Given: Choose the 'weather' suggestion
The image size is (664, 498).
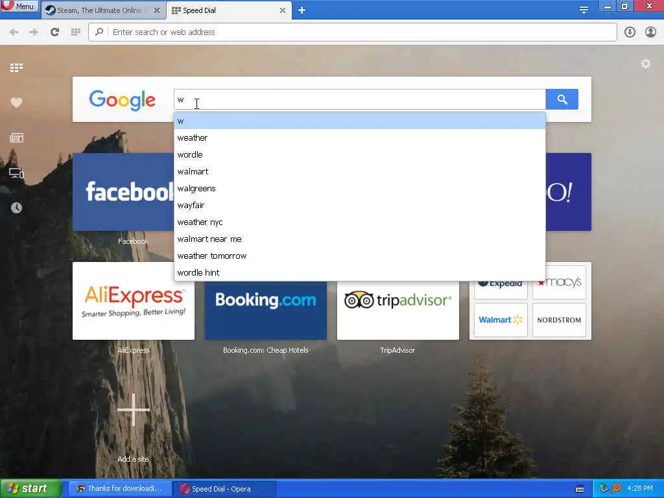Looking at the screenshot, I should coord(359,138).
